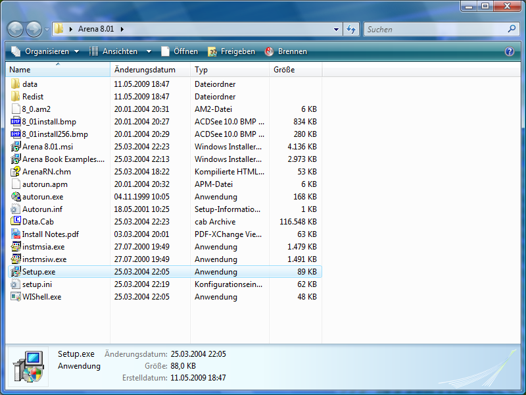Click the folder icon in address bar

coord(59,29)
